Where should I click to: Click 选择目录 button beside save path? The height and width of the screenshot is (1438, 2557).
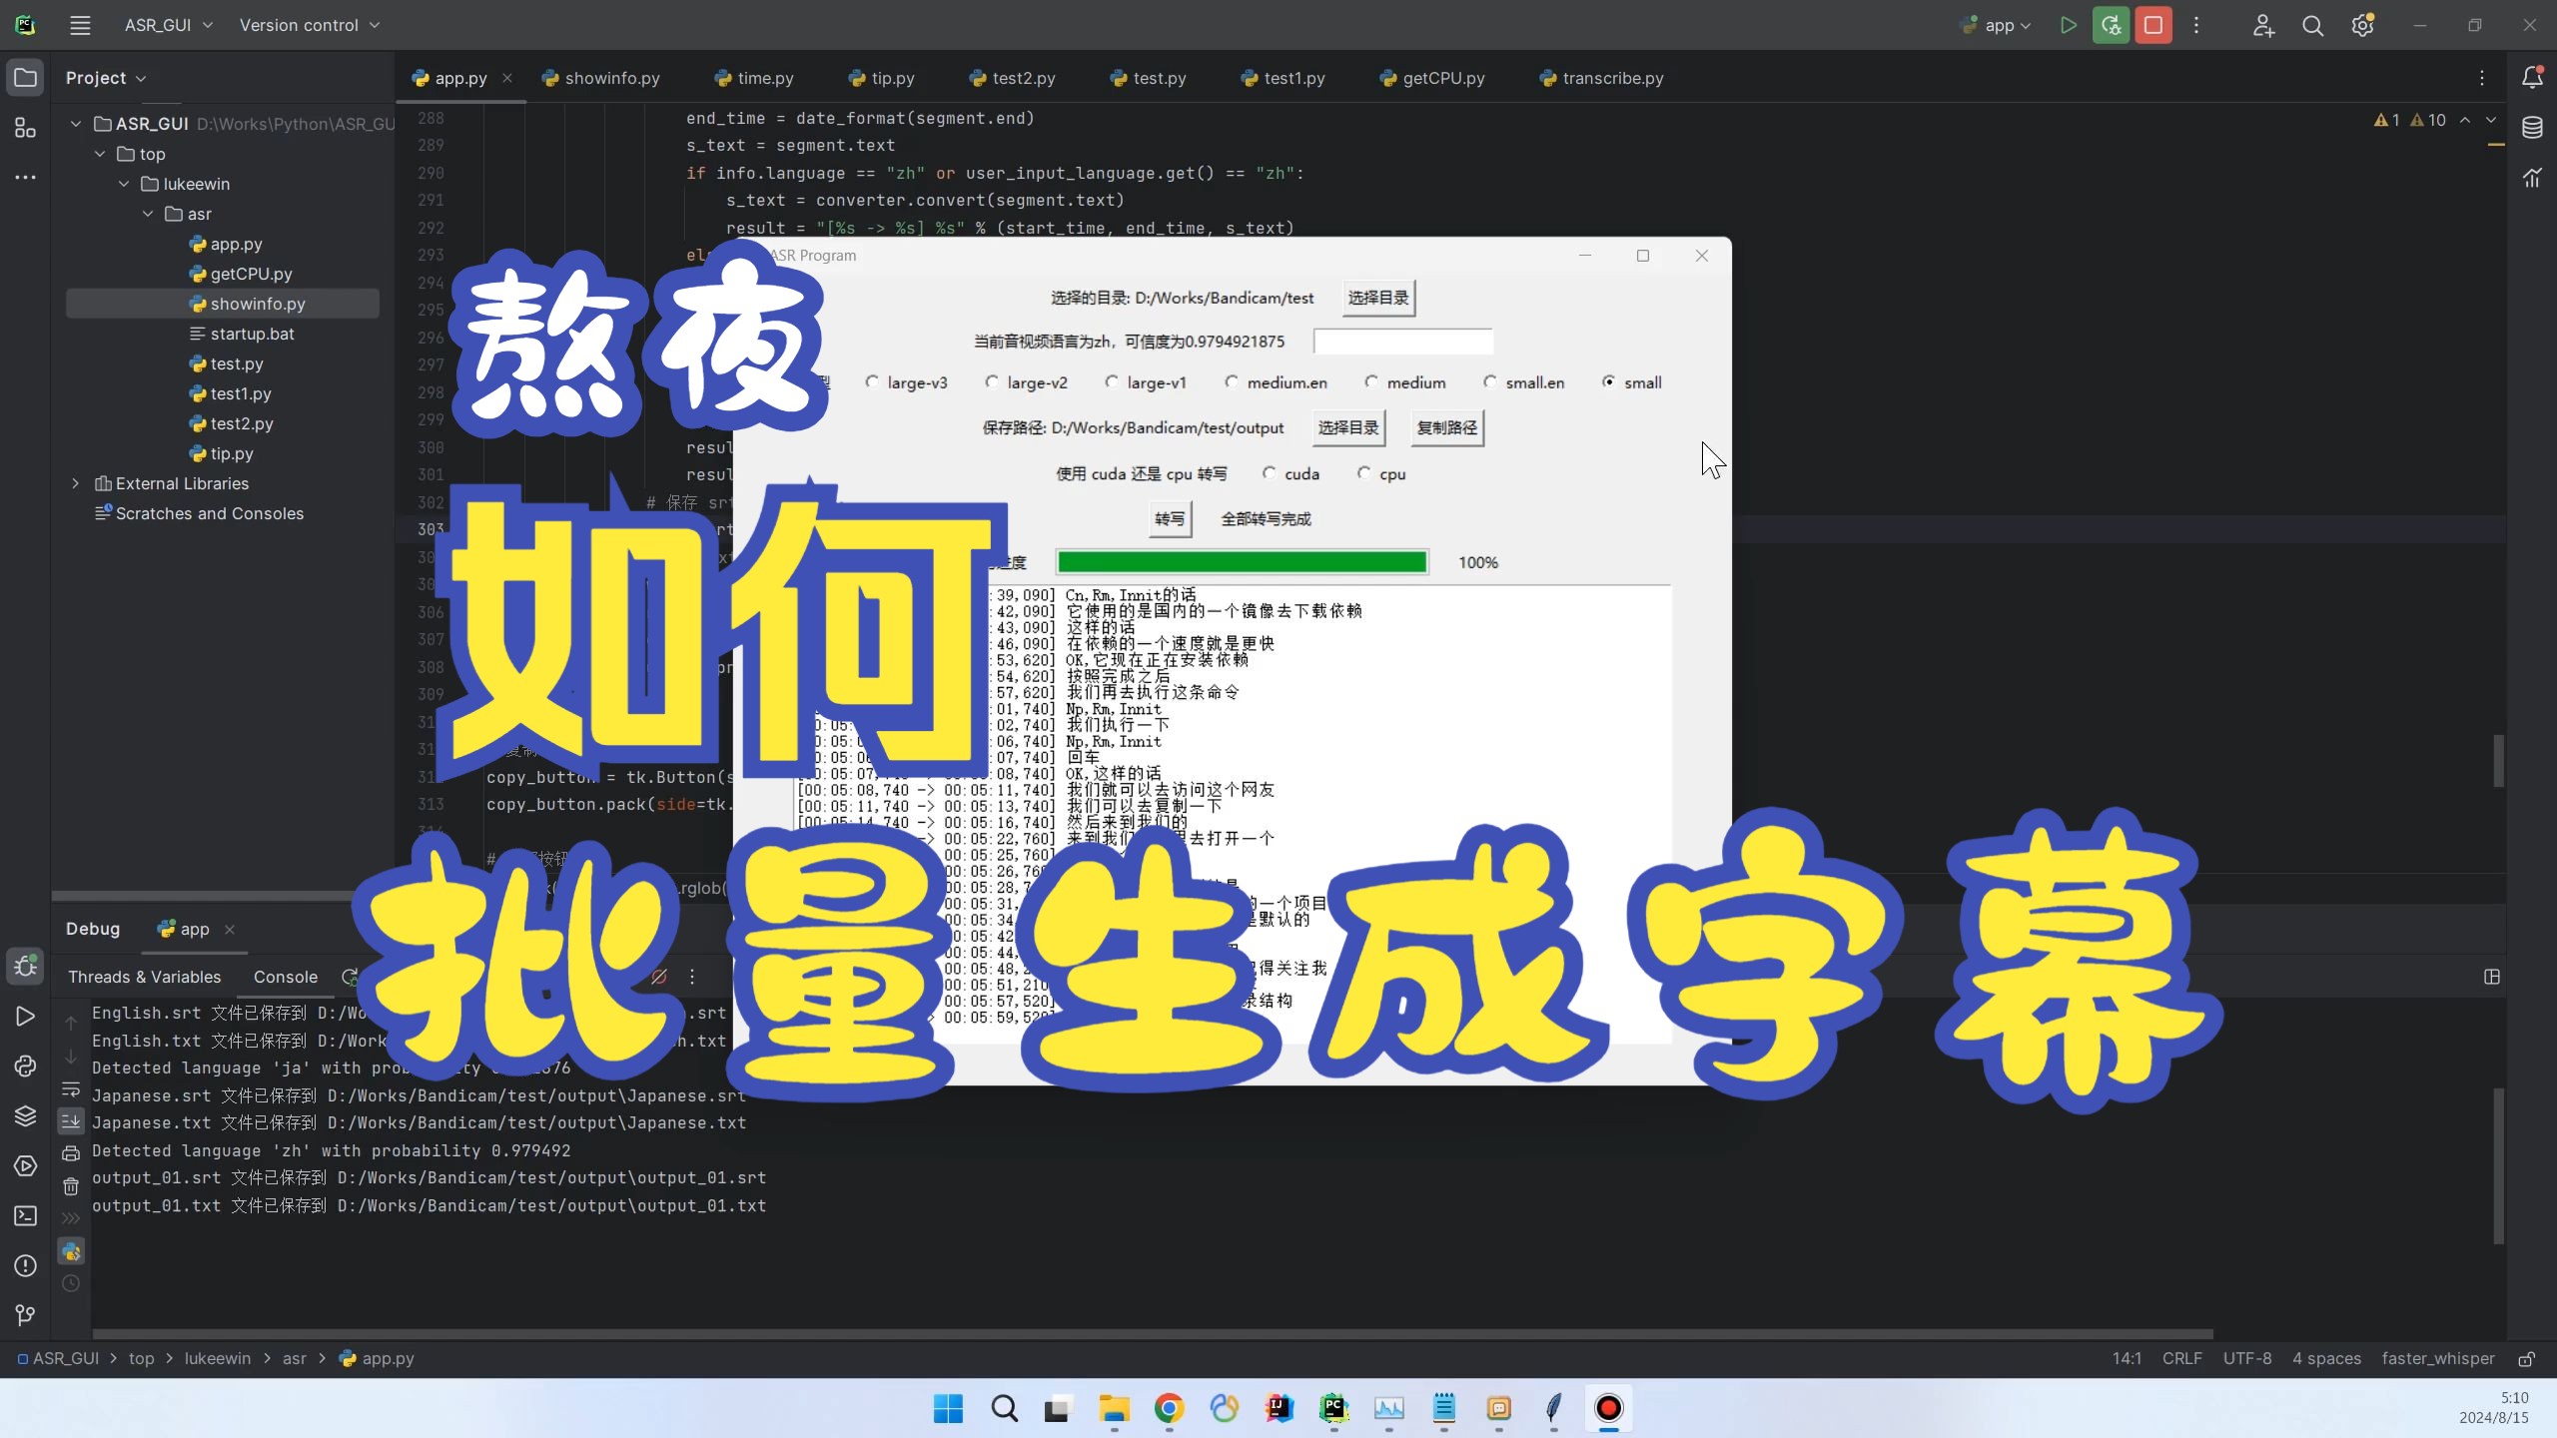1348,427
